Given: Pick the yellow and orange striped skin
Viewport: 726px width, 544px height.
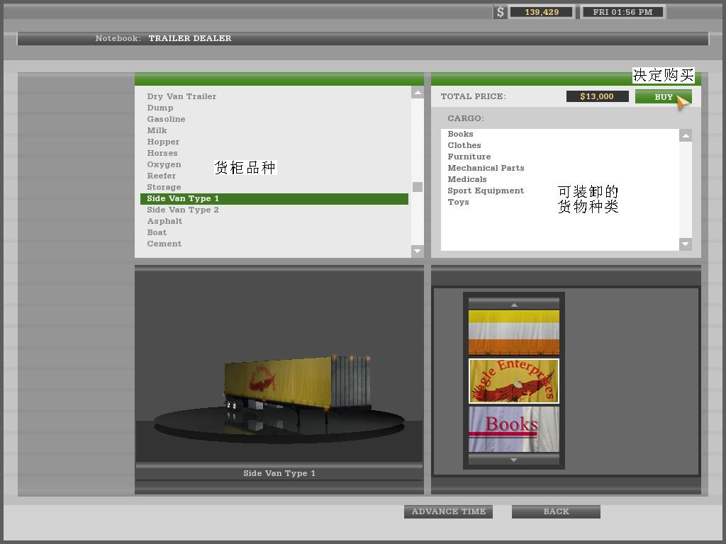Looking at the screenshot, I should click(x=514, y=332).
